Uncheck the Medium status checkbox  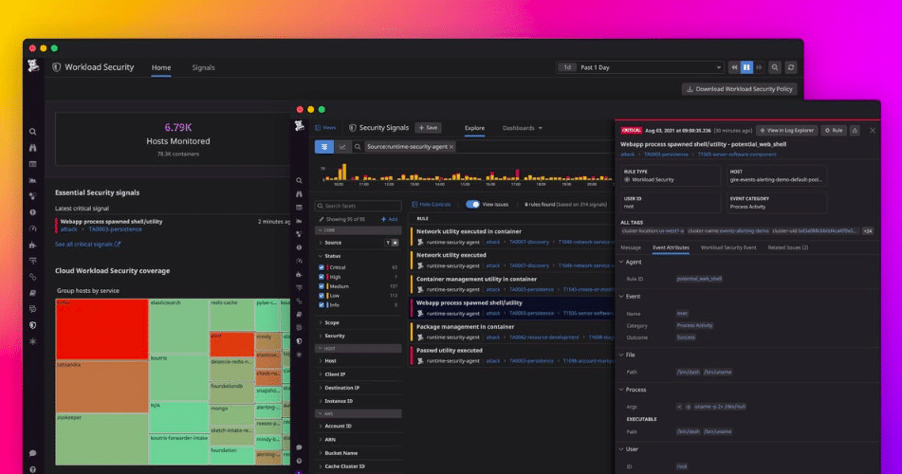click(x=322, y=286)
